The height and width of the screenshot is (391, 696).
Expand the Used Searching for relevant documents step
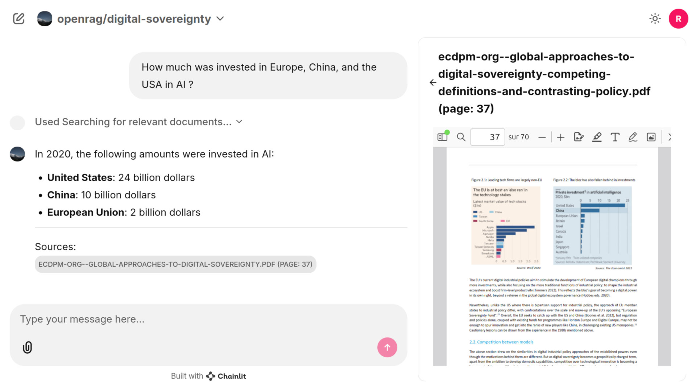click(138, 122)
